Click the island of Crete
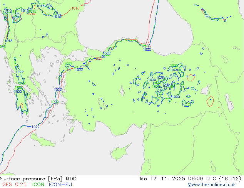244x188 pixels. pyautogui.click(x=43, y=140)
